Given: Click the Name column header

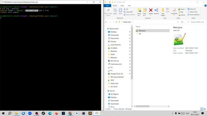Looking at the screenshot, I should pos(138,26).
